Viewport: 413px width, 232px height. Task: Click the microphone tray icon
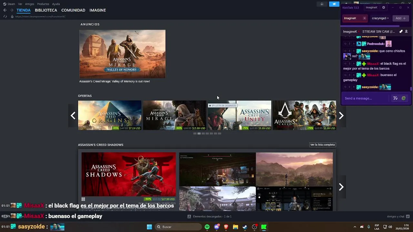[369, 227]
